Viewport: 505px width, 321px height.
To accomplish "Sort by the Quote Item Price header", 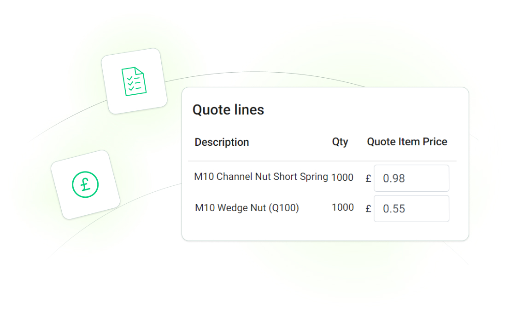I will [x=406, y=142].
